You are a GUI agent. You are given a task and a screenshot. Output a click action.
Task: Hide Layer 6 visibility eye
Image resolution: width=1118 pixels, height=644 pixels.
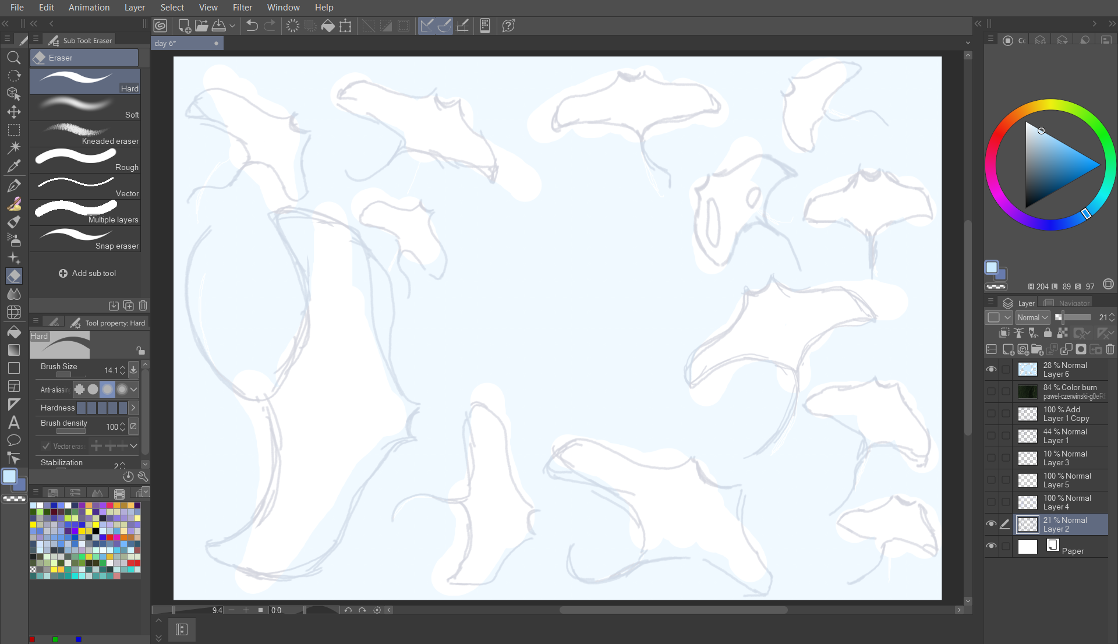[991, 370]
